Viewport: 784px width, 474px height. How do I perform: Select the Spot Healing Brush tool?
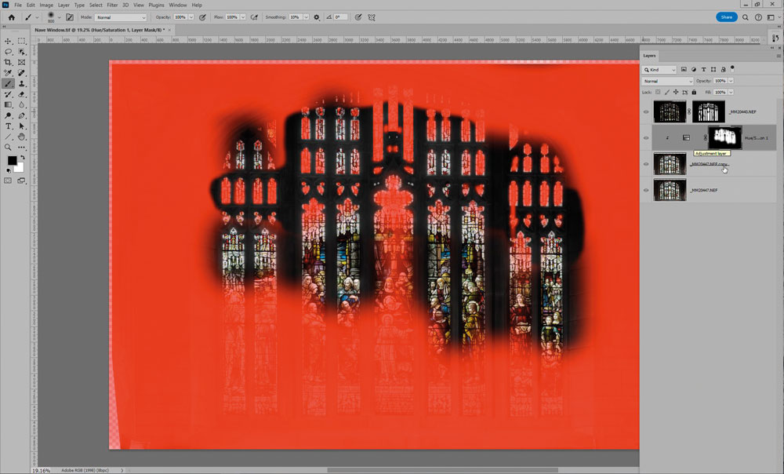pyautogui.click(x=21, y=73)
